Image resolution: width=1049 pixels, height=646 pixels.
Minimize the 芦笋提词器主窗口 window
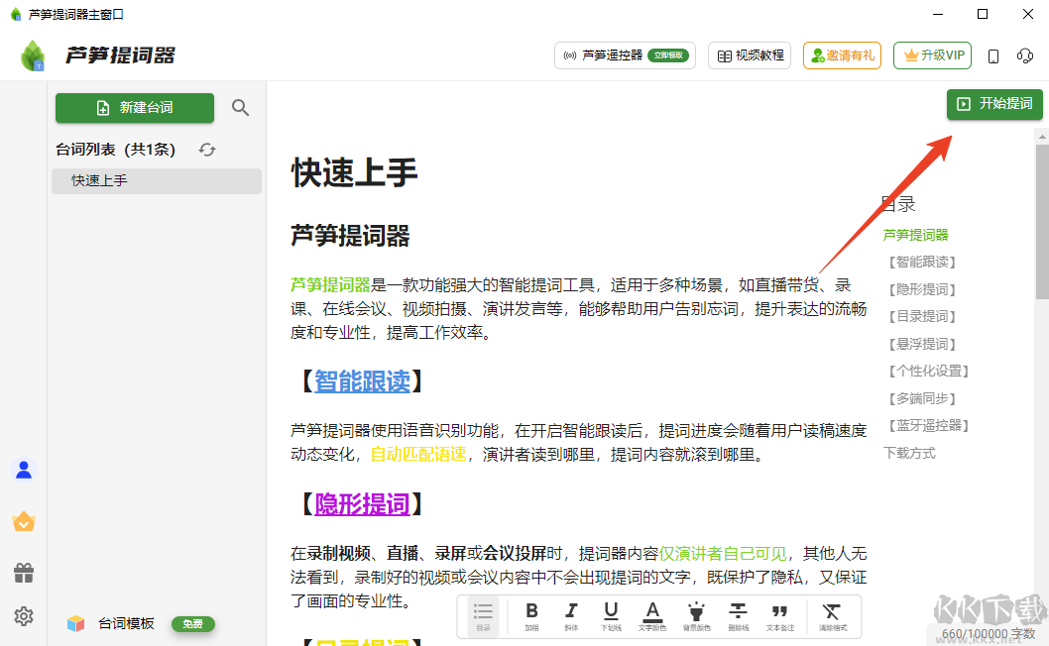(x=938, y=14)
